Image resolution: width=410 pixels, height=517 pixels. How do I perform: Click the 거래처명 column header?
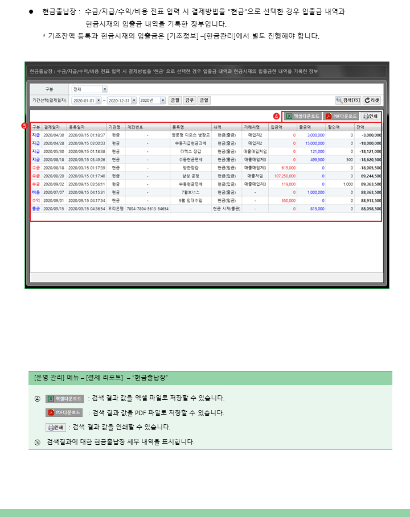tap(255, 127)
